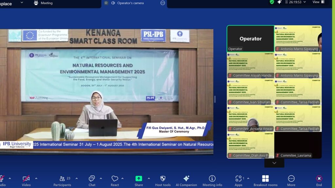Open Host tools shield icon
The height and width of the screenshot is (188, 335).
click(163, 179)
